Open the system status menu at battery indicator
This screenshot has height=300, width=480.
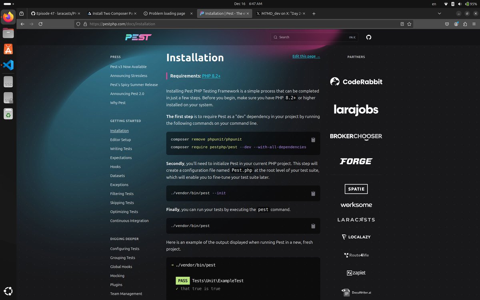coord(471,4)
